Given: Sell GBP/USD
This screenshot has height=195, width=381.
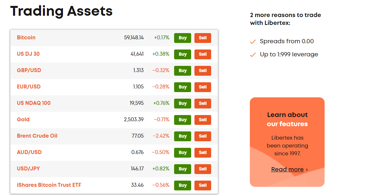Looking at the screenshot, I should click(x=203, y=71).
